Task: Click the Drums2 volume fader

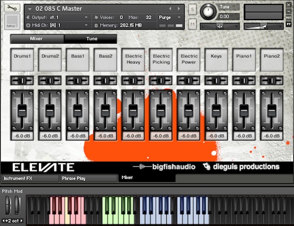Action: (x=50, y=110)
